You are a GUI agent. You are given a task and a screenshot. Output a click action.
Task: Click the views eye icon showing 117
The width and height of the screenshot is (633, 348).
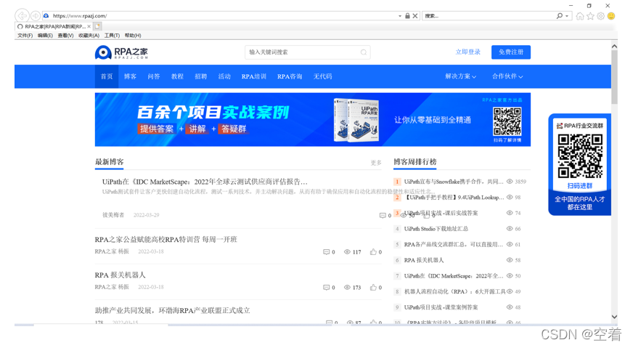347,252
